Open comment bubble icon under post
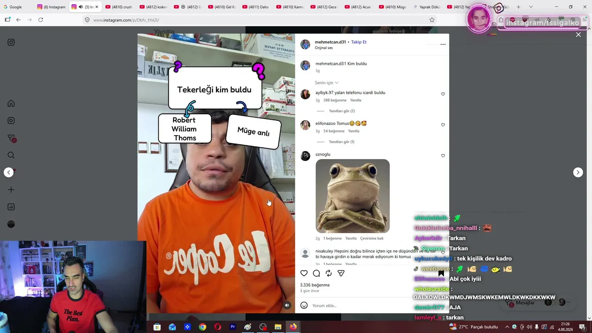This screenshot has height=333, width=592. coord(316,273)
